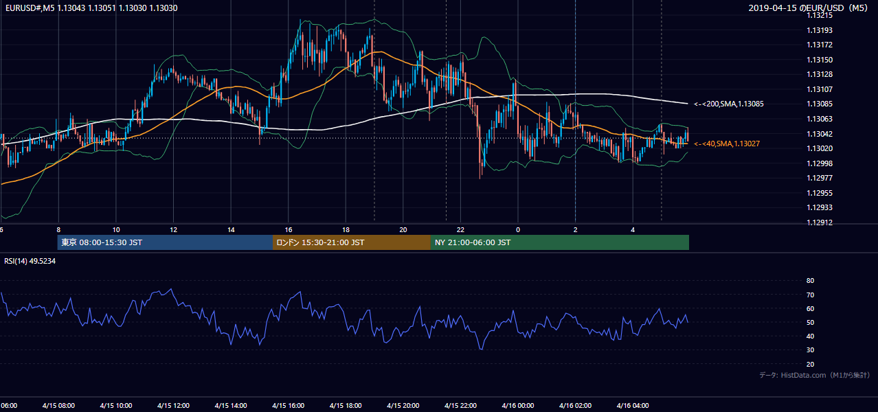Click hour tick 22 under the price chart

pos(461,229)
